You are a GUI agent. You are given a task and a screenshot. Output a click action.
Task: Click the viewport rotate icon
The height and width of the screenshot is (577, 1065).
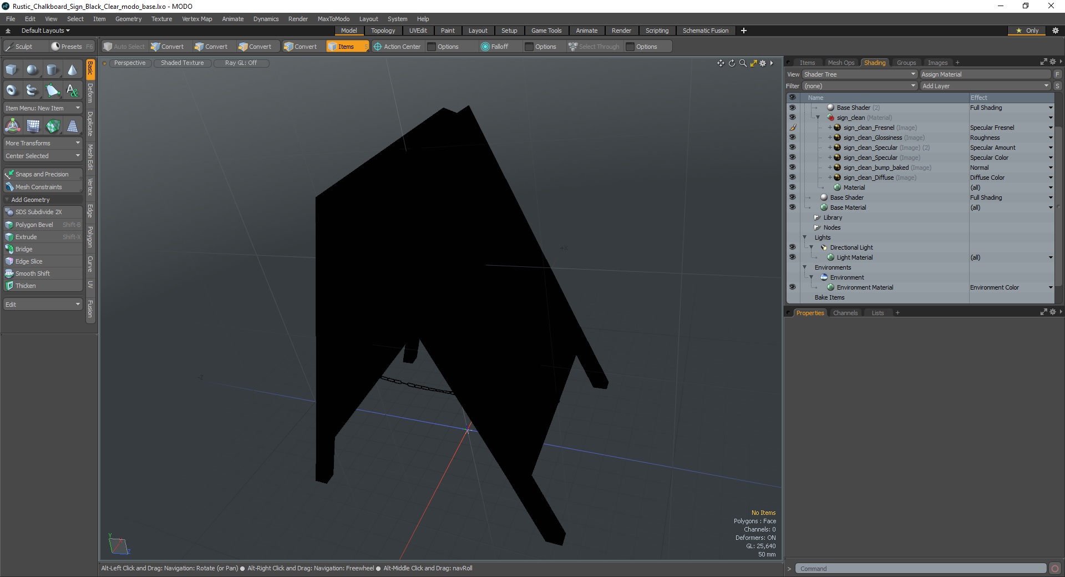tap(732, 63)
